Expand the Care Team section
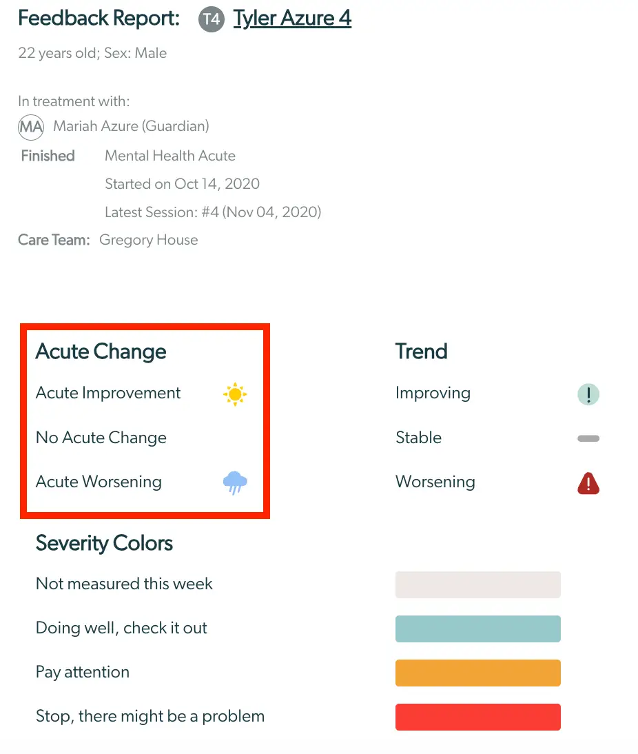Screen dimensions: 638x754 point(53,240)
